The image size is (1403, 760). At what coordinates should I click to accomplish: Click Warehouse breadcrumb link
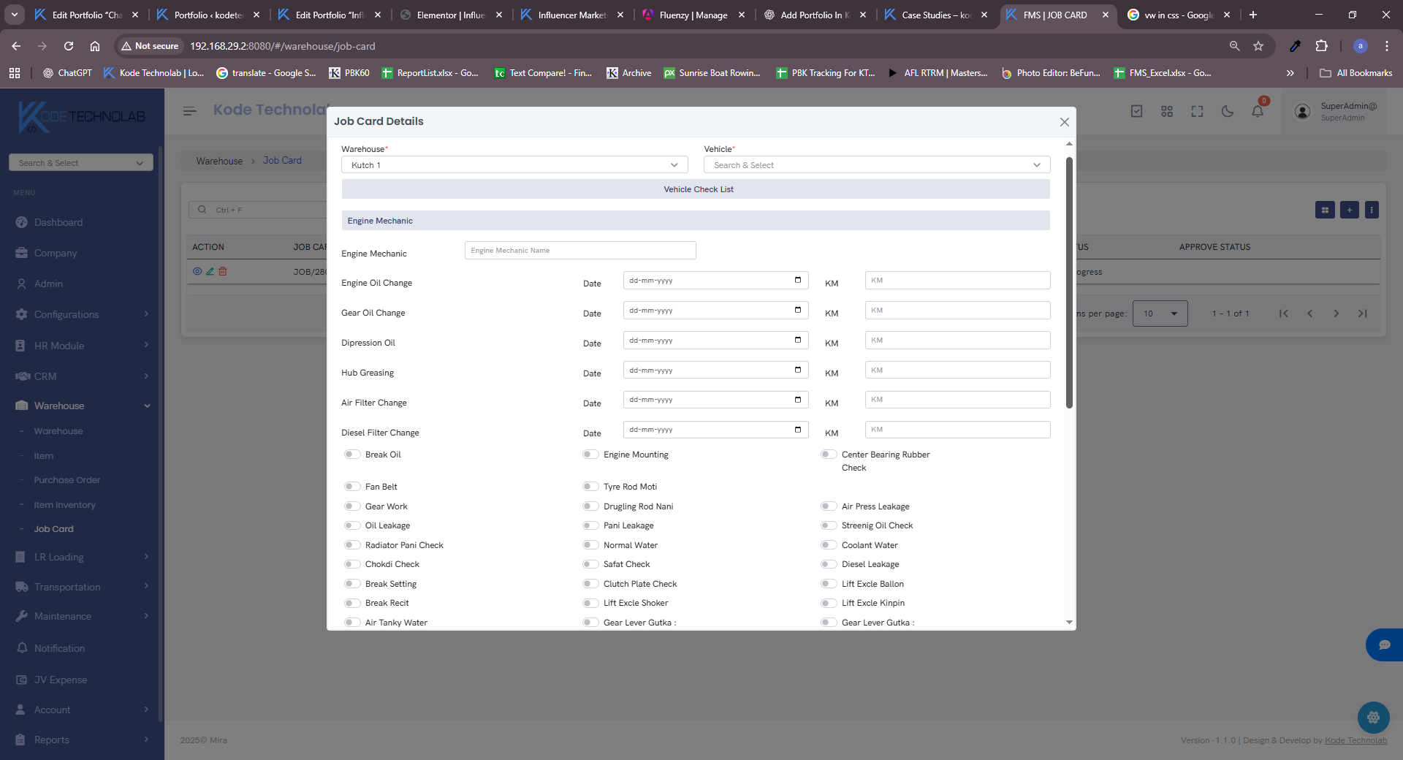click(x=219, y=161)
